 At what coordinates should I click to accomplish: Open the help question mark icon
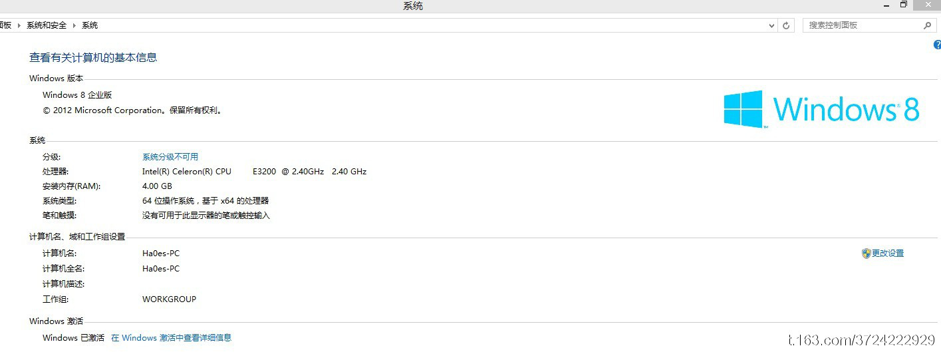tap(938, 44)
